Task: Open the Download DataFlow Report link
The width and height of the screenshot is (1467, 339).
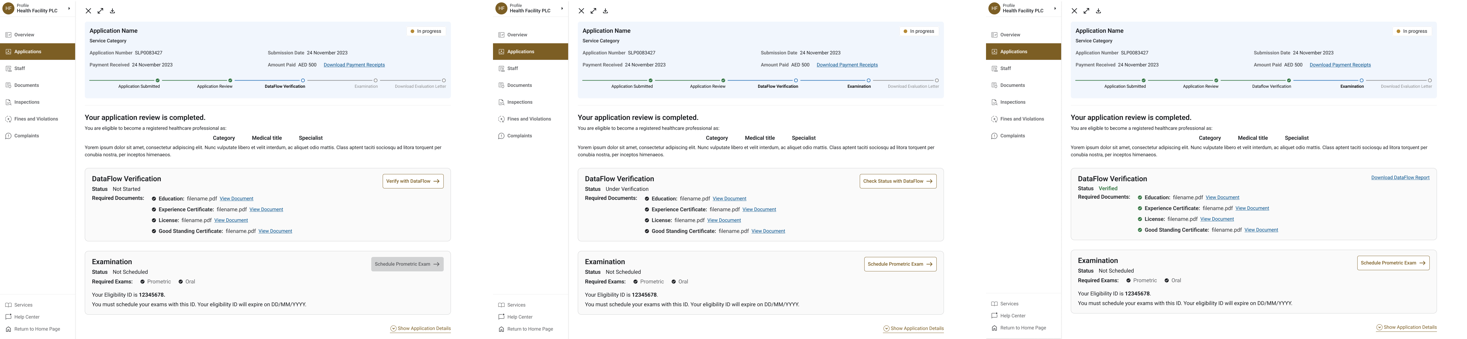Action: tap(1400, 178)
